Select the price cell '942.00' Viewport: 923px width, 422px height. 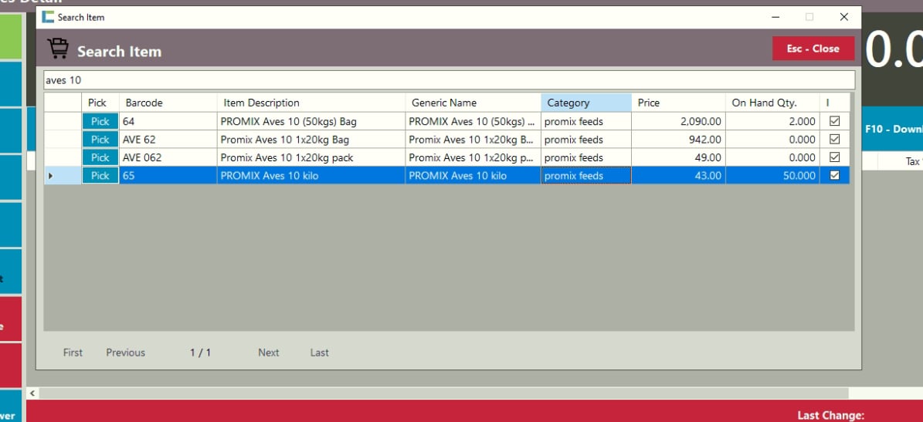[678, 140]
